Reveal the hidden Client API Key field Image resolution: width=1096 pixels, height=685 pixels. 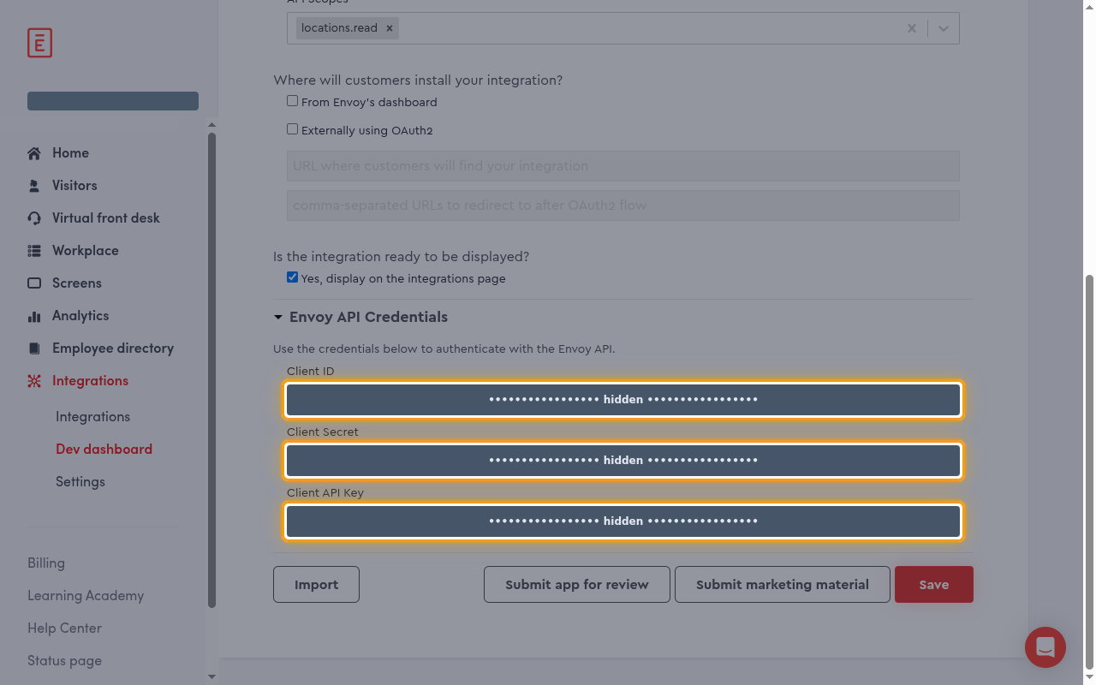(623, 521)
